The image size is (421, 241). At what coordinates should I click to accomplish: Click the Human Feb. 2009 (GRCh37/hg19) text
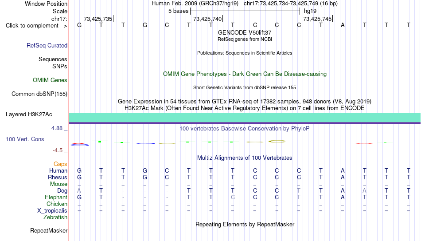tap(195, 4)
